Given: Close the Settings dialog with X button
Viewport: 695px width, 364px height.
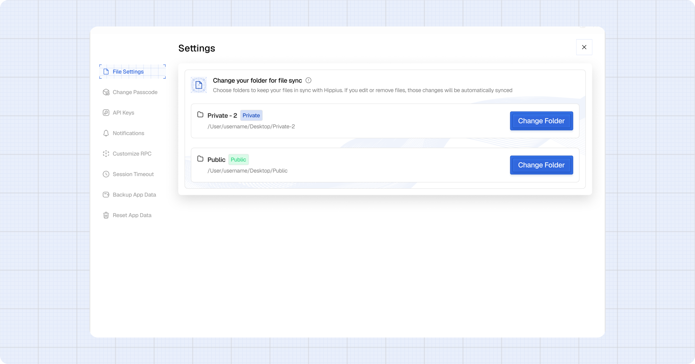Looking at the screenshot, I should tap(584, 47).
